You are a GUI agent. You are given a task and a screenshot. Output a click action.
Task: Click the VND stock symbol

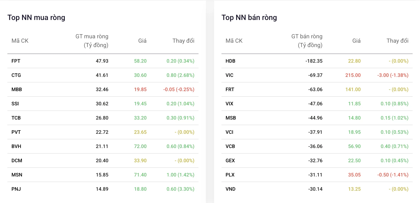tap(231, 189)
